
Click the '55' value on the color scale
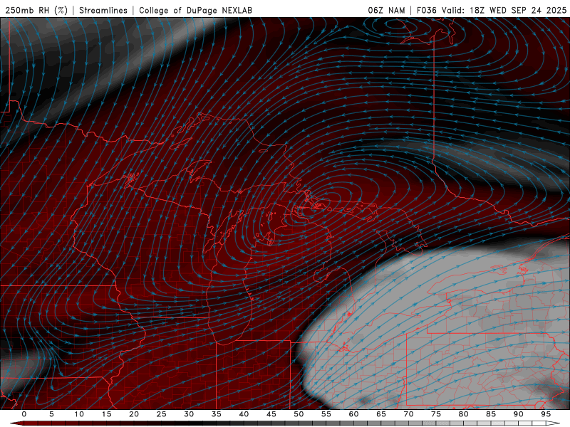pos(326,414)
